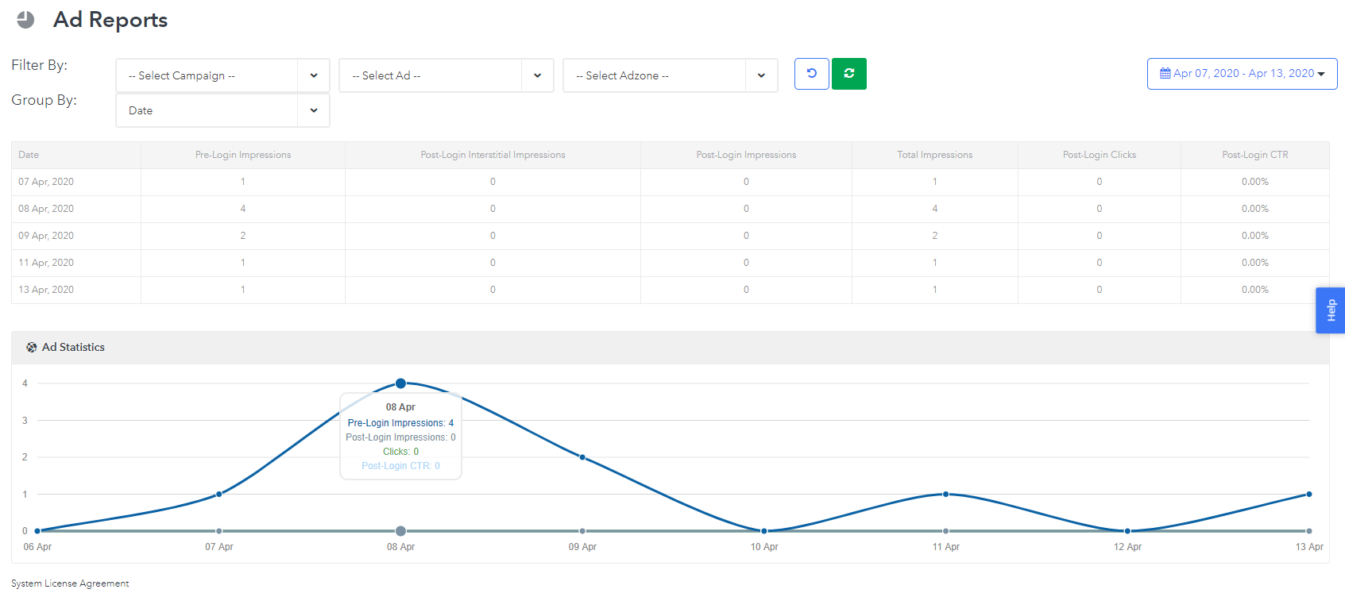
Task: Click the Total Impressions column header
Action: pos(935,155)
